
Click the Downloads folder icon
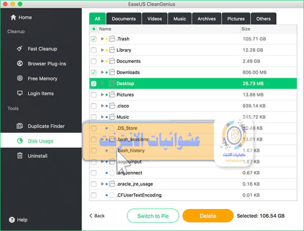112,72
